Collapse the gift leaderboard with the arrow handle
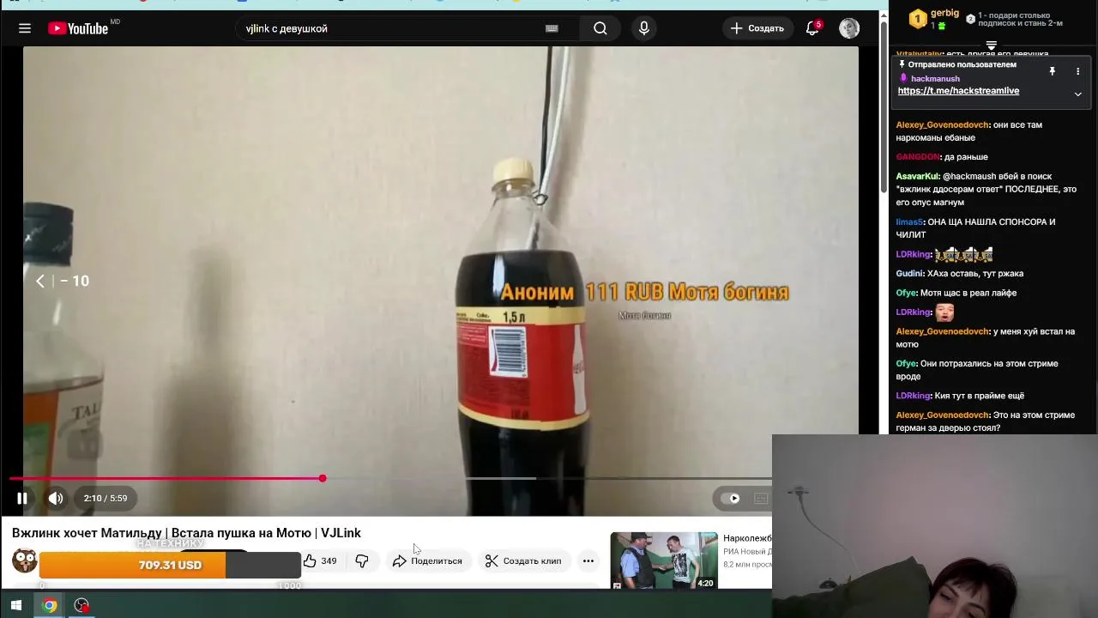 [992, 45]
